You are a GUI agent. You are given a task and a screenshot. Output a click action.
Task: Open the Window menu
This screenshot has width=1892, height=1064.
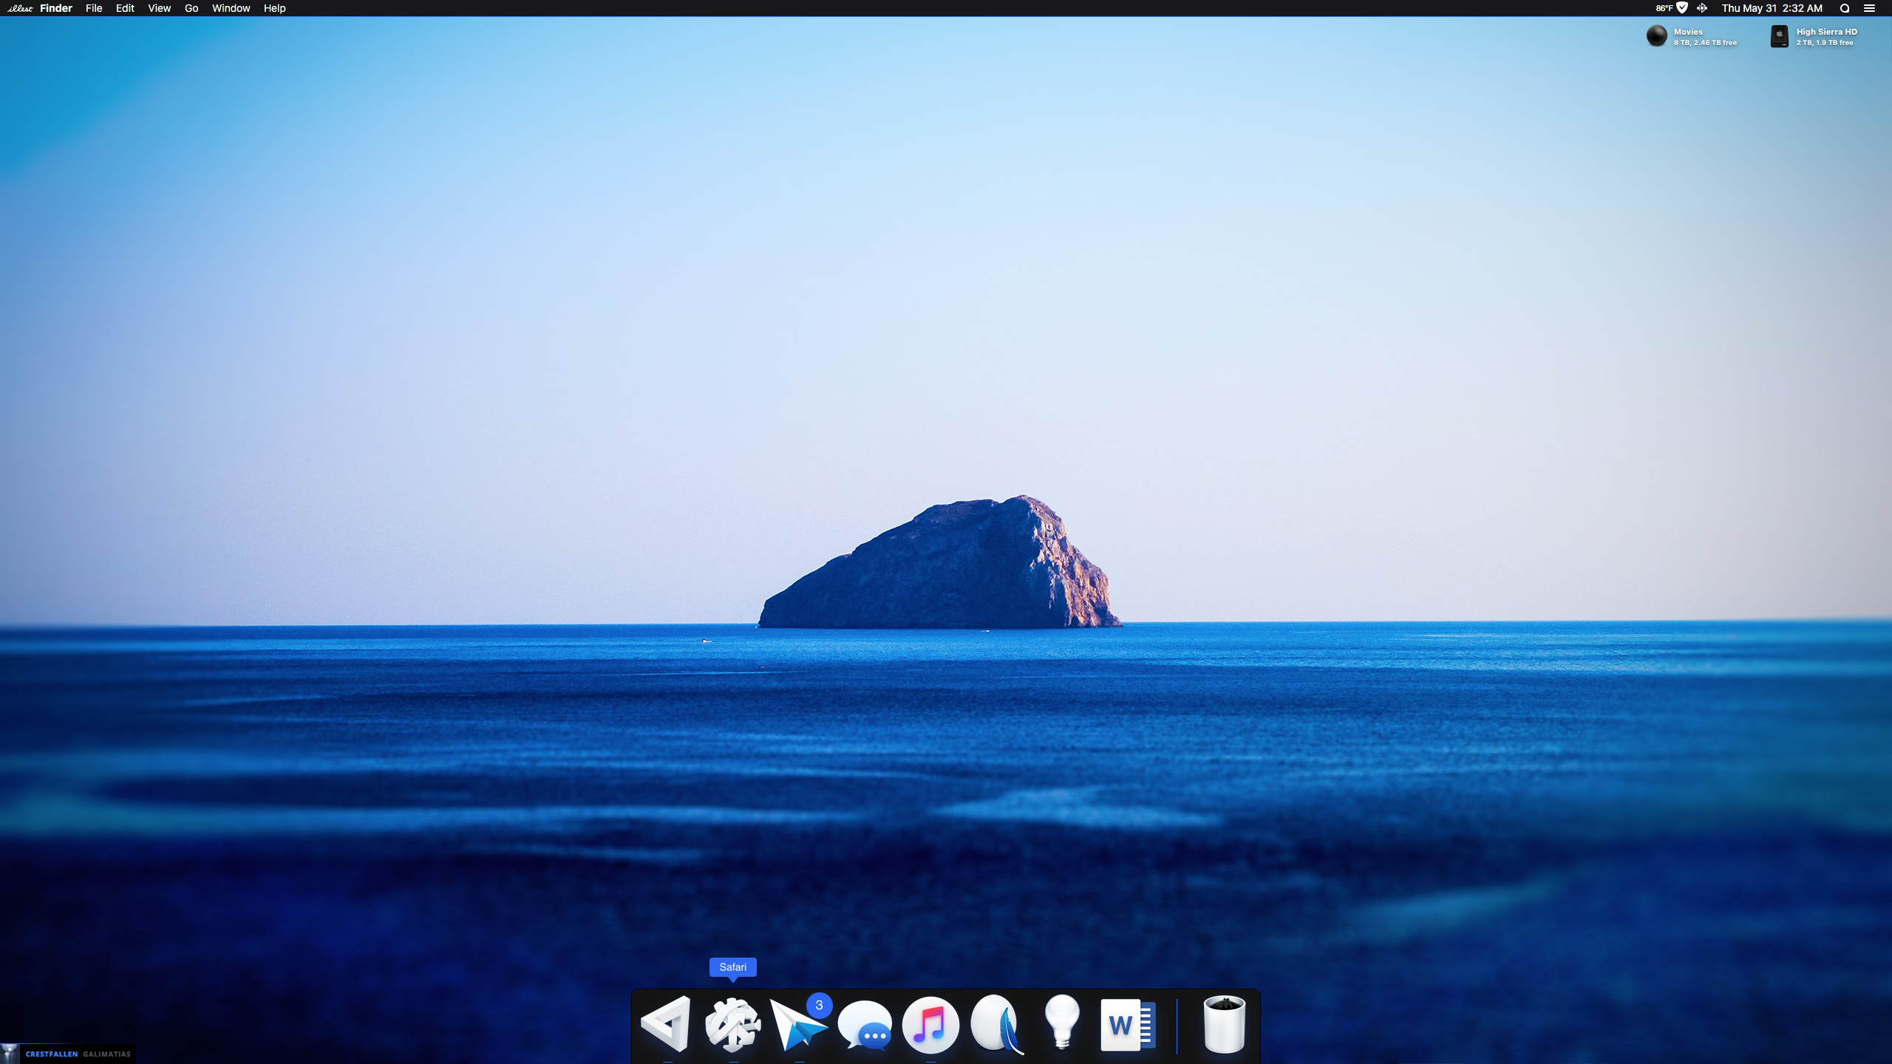pyautogui.click(x=231, y=8)
